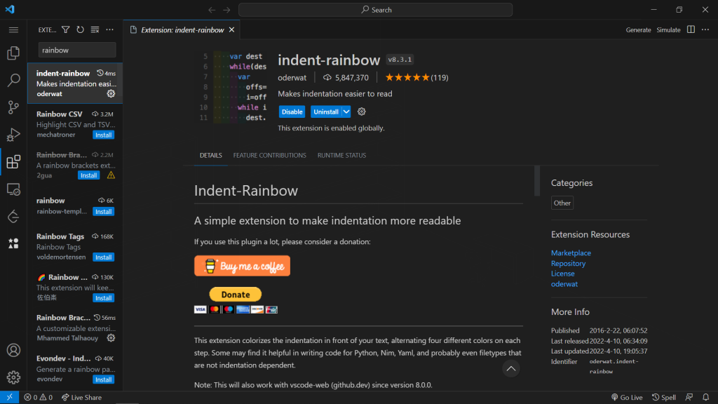The width and height of the screenshot is (718, 404).
Task: Open the Run and Debug view
Action: [13, 135]
